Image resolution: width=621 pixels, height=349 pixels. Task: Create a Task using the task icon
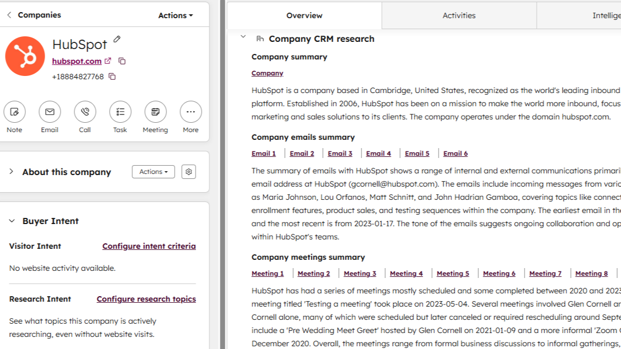coord(120,112)
